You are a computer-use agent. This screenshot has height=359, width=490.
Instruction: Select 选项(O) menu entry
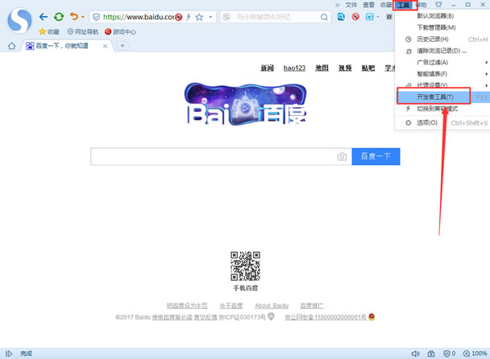[x=442, y=122]
